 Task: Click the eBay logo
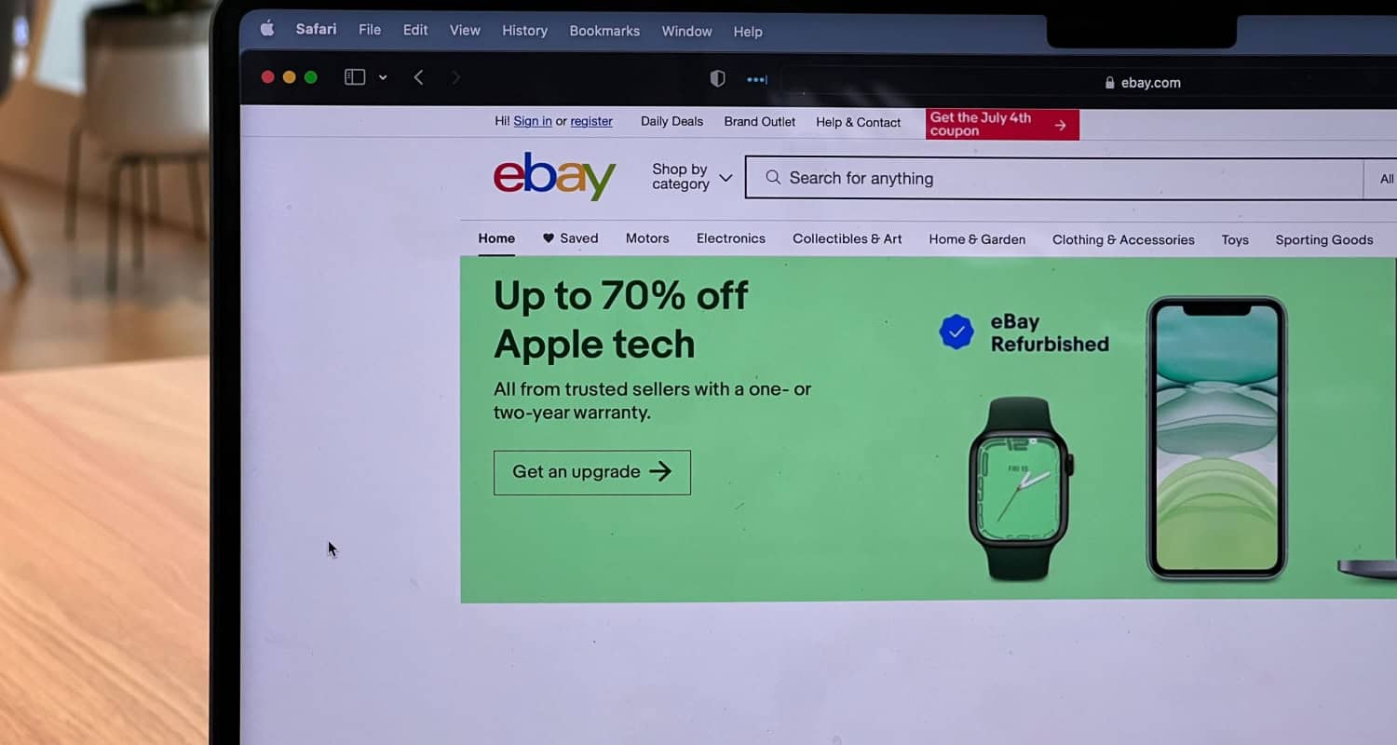(x=554, y=176)
